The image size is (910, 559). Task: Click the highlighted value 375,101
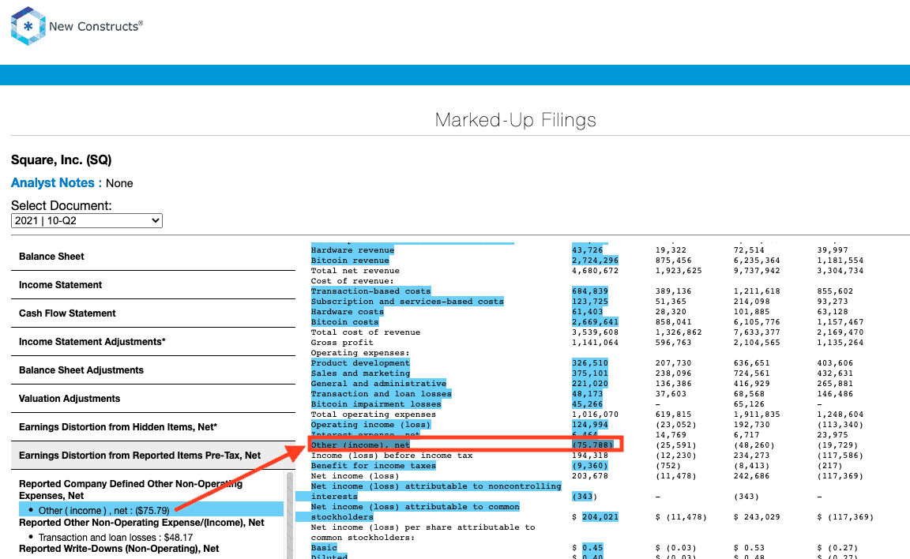(589, 373)
